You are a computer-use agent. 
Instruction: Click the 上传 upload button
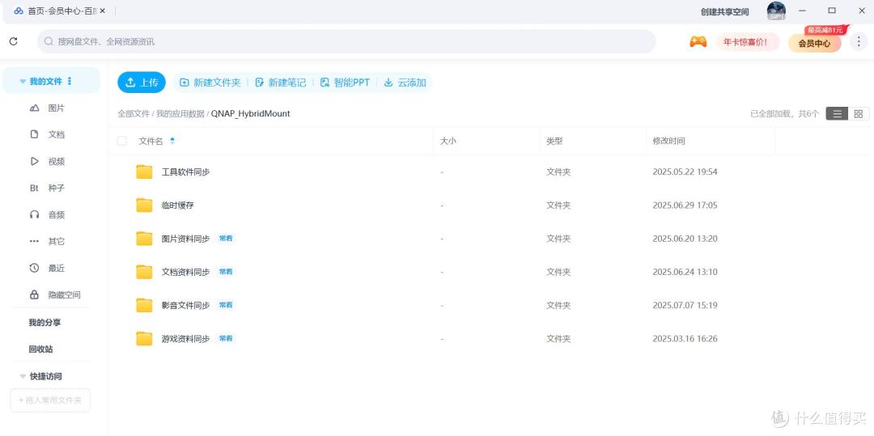tap(142, 83)
